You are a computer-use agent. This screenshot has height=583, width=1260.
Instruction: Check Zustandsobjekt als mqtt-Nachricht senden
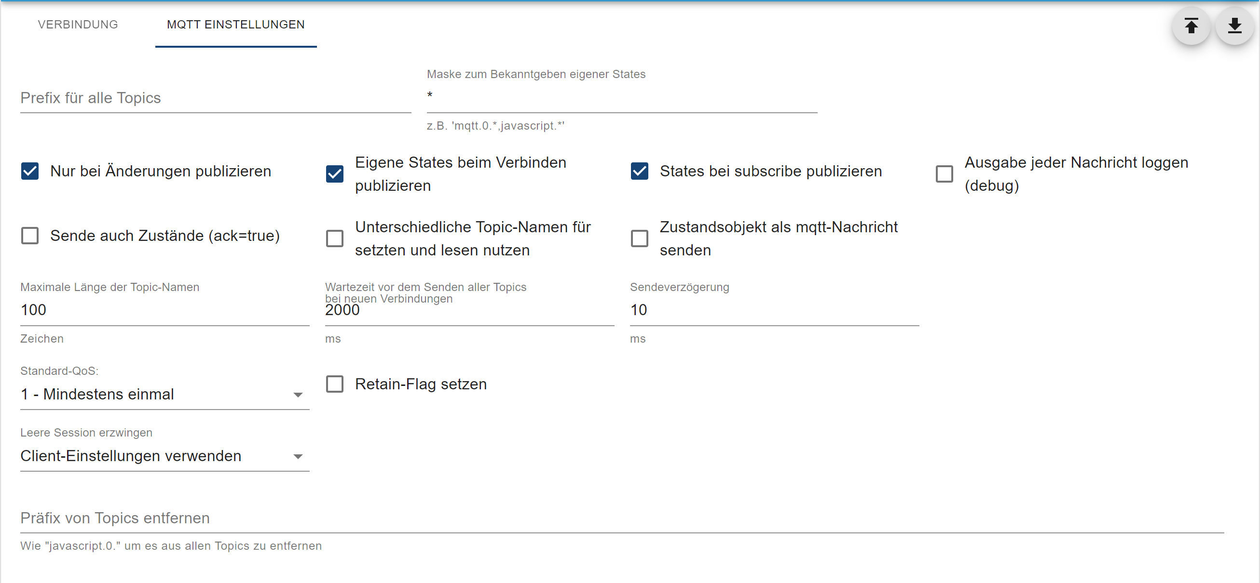639,238
